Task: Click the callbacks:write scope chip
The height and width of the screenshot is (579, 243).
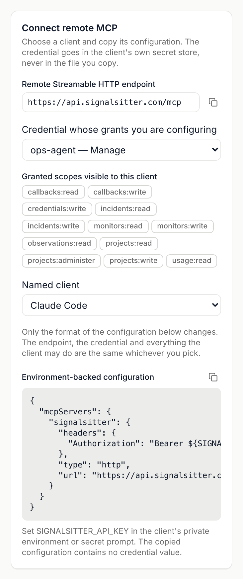Action: [120, 192]
